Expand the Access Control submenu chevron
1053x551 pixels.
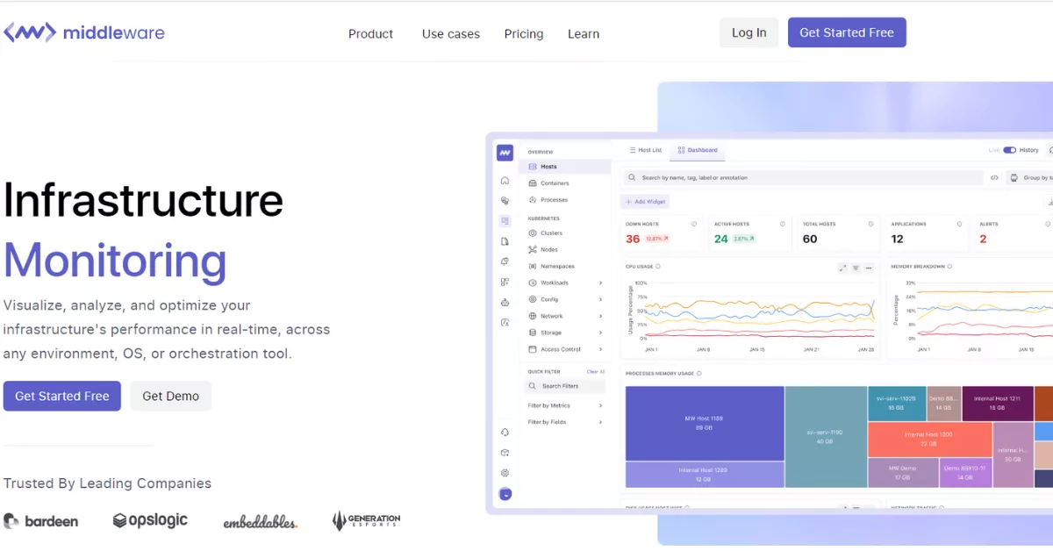pyautogui.click(x=600, y=350)
